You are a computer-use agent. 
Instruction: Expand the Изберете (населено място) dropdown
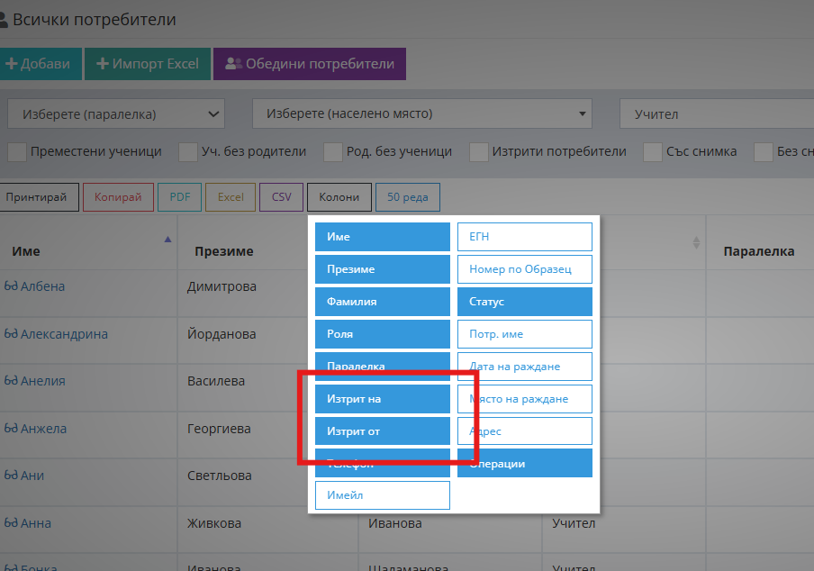pyautogui.click(x=421, y=114)
